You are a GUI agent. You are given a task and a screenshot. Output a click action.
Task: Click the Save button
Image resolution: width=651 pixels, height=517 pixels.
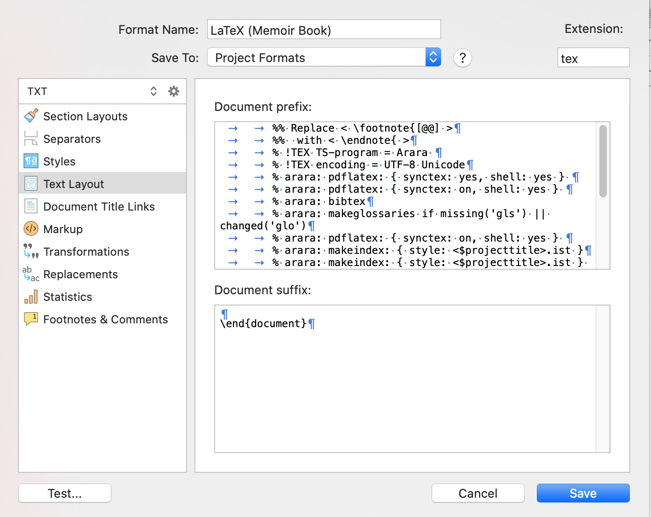[x=583, y=493]
